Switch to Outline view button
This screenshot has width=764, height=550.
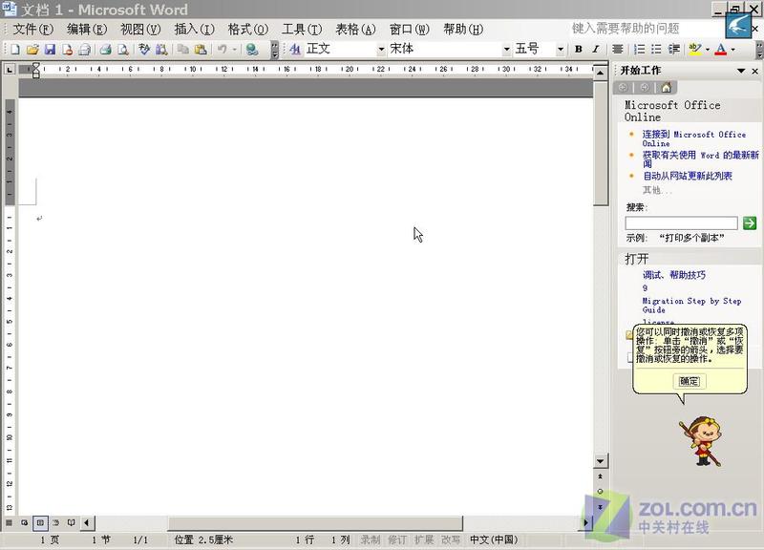coord(55,522)
